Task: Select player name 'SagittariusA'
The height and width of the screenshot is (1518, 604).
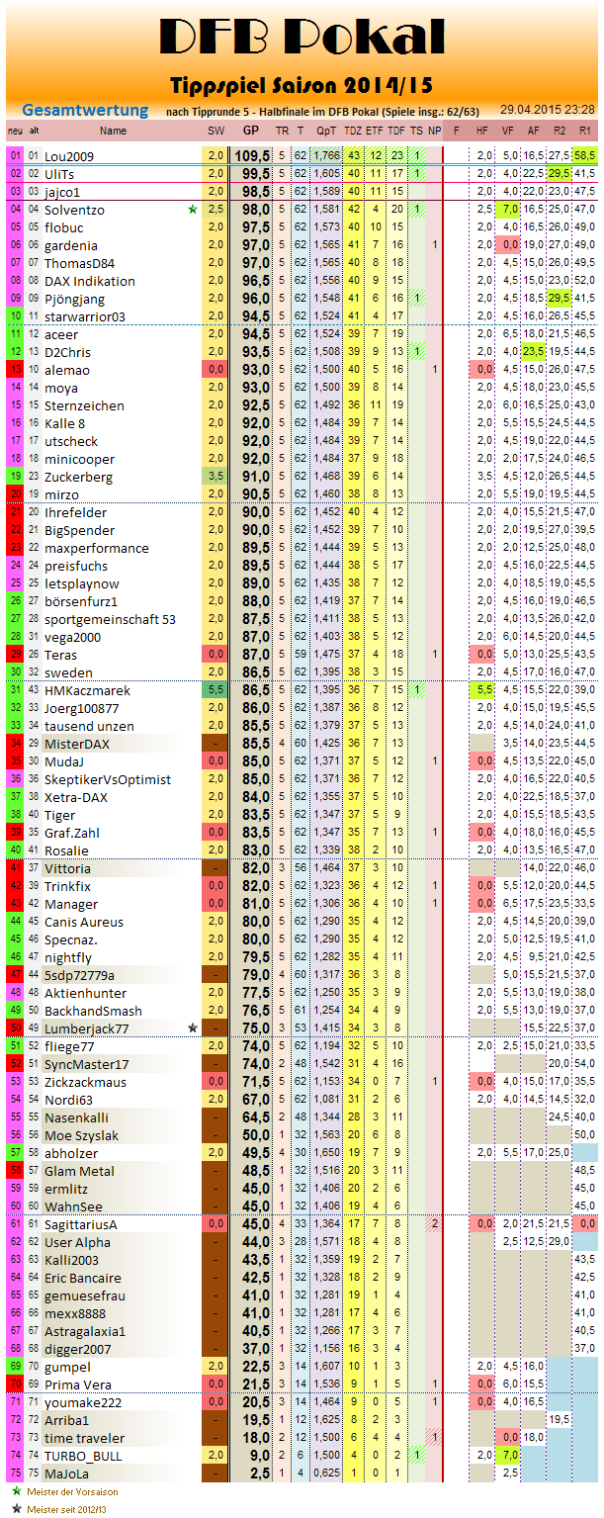Action: pyautogui.click(x=81, y=1224)
